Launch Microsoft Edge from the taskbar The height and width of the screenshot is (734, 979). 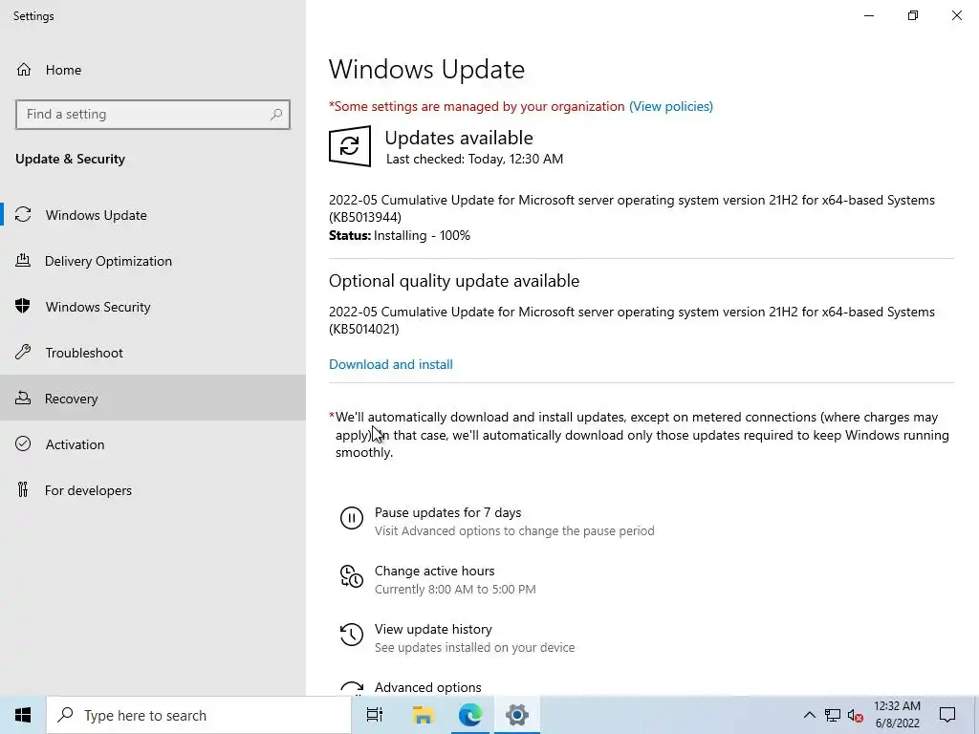click(470, 715)
